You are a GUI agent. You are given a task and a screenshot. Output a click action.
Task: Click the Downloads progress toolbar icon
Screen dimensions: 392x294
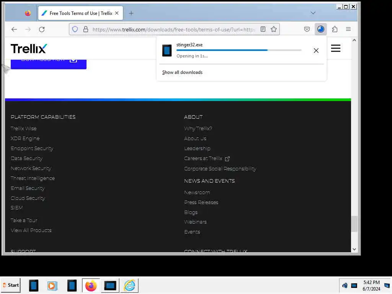pyautogui.click(x=321, y=29)
